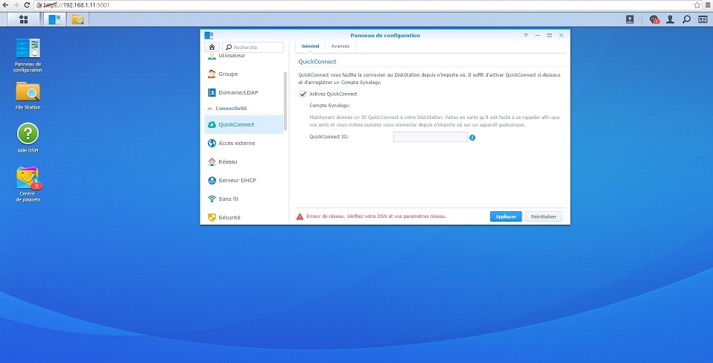Open Accès externe settings
Image resolution: width=713 pixels, height=363 pixels.
(244, 144)
